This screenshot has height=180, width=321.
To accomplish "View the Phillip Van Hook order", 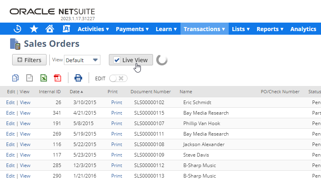I will point(25,123).
